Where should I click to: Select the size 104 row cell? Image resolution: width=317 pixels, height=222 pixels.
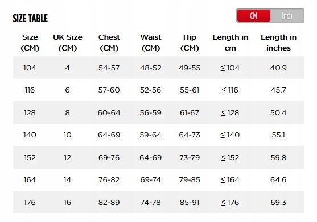tap(30, 68)
